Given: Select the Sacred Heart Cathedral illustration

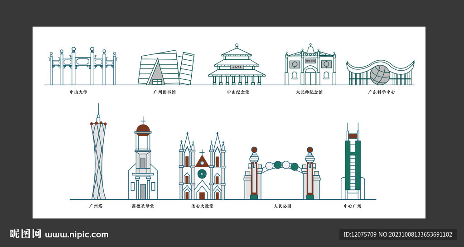Looking at the screenshot, I should (202, 168).
